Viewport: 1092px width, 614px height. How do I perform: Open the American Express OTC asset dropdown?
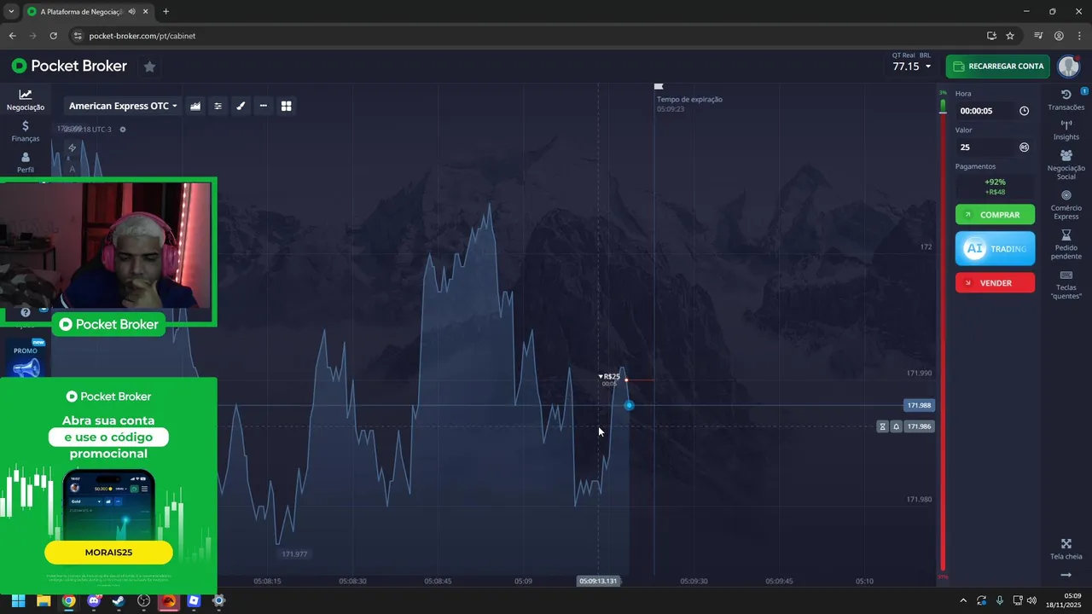[123, 106]
